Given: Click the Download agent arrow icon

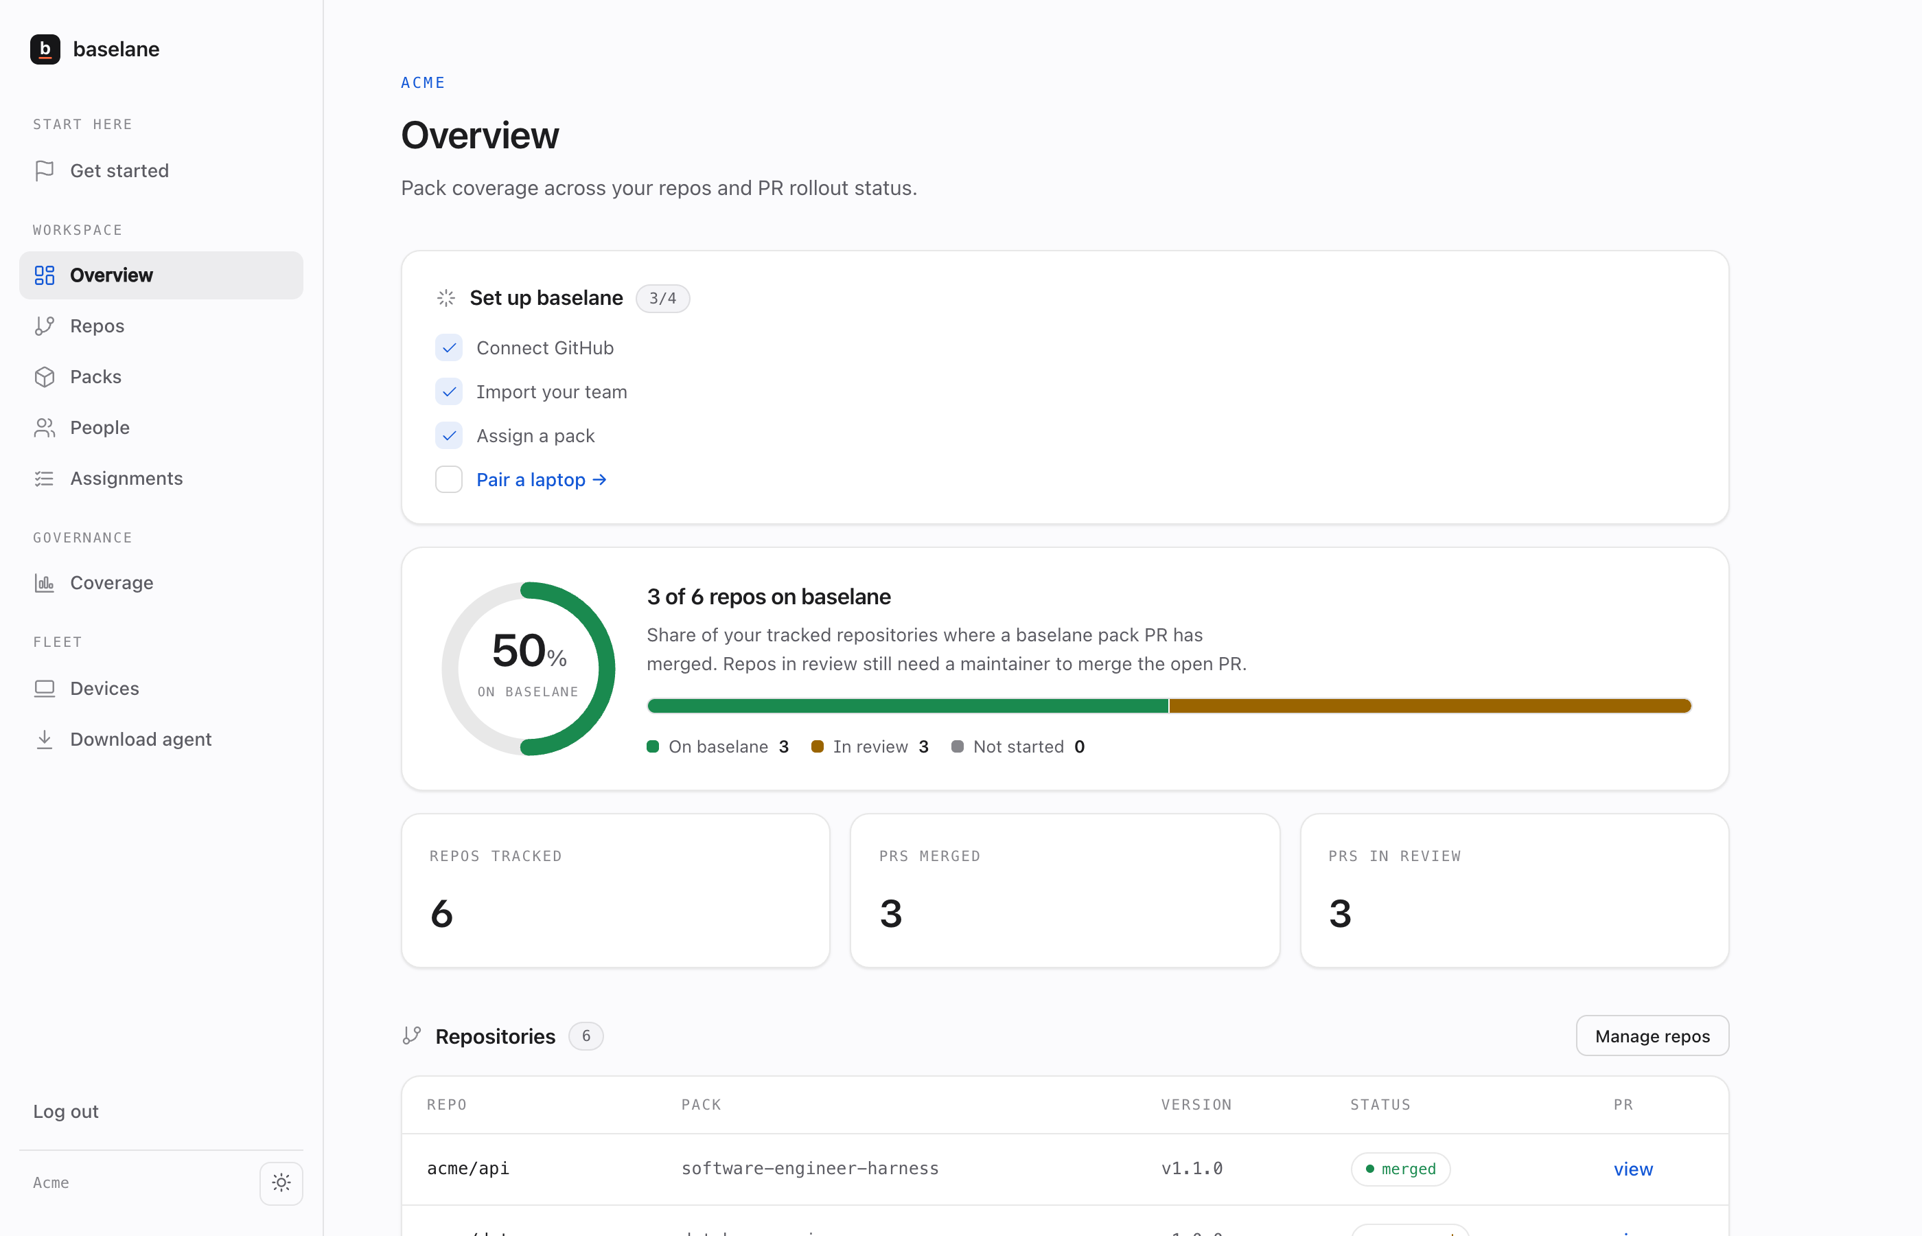Looking at the screenshot, I should click(45, 739).
